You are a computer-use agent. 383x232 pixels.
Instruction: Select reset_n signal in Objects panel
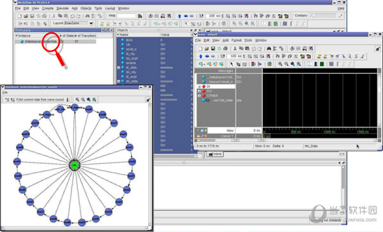pos(131,49)
